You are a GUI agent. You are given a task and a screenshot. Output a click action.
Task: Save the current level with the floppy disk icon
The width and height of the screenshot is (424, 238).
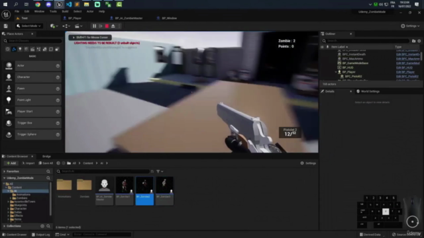(x=6, y=26)
